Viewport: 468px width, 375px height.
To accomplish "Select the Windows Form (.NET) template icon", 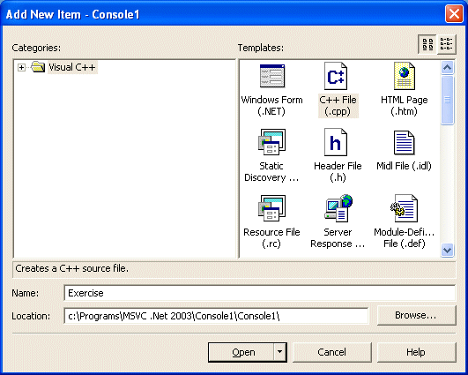I will point(272,76).
